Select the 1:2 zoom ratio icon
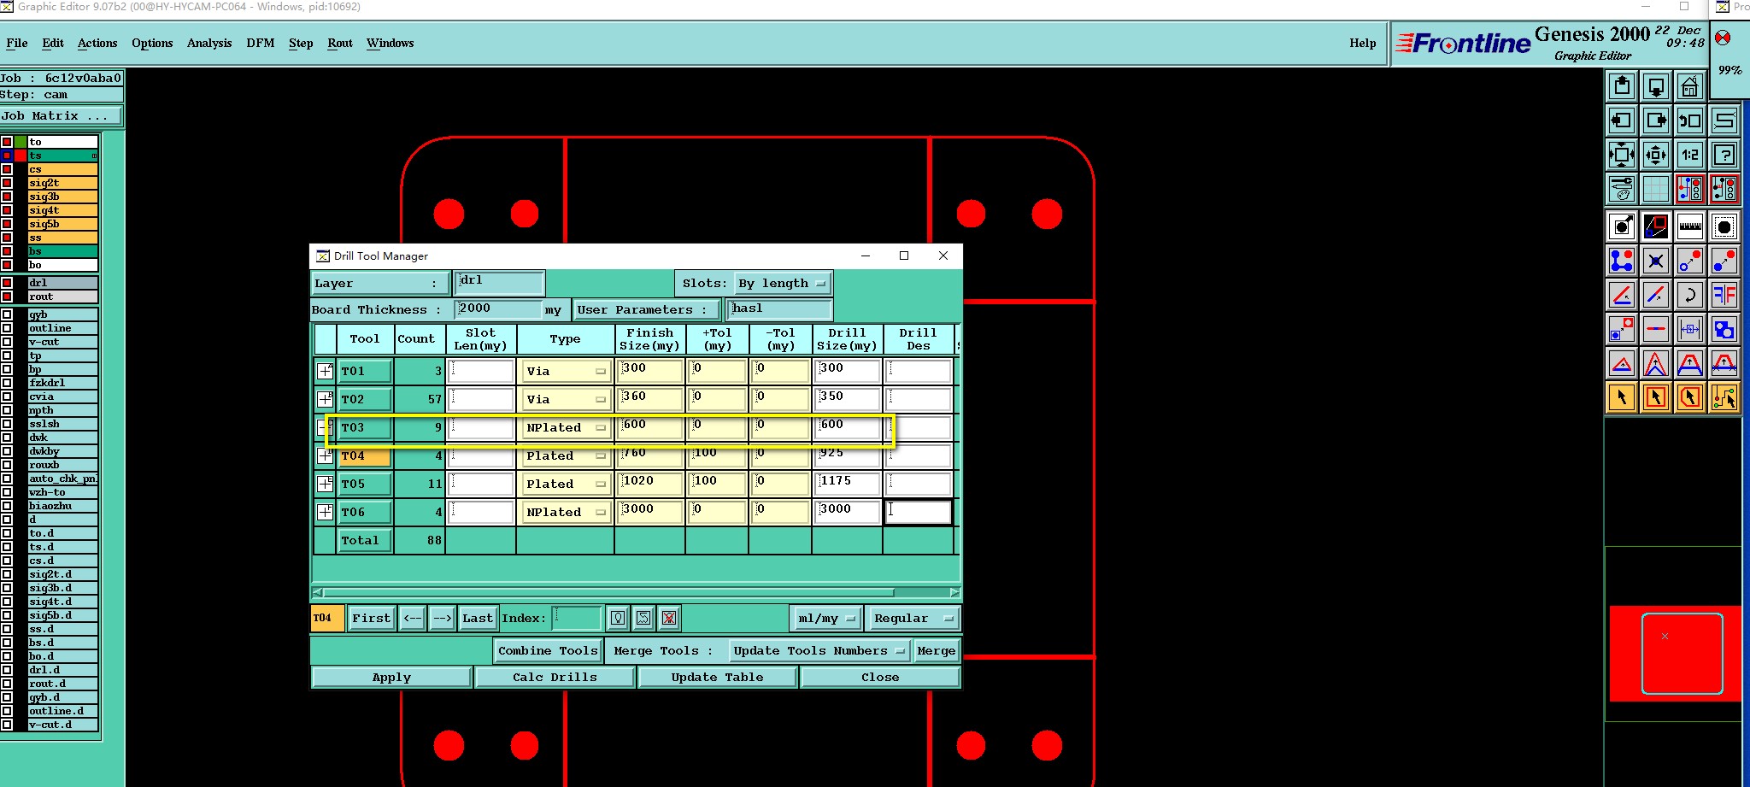Viewport: 1750px width, 787px height. tap(1689, 155)
